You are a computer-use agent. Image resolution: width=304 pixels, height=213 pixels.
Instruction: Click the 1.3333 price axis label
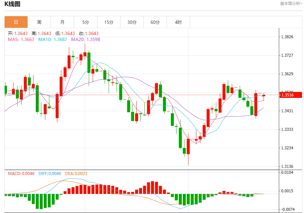click(287, 129)
